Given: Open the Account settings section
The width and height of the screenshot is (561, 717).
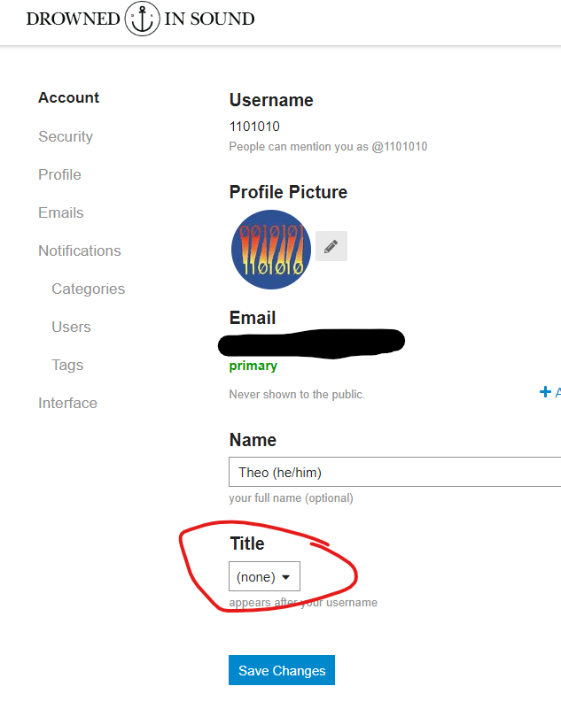Looking at the screenshot, I should tap(69, 97).
